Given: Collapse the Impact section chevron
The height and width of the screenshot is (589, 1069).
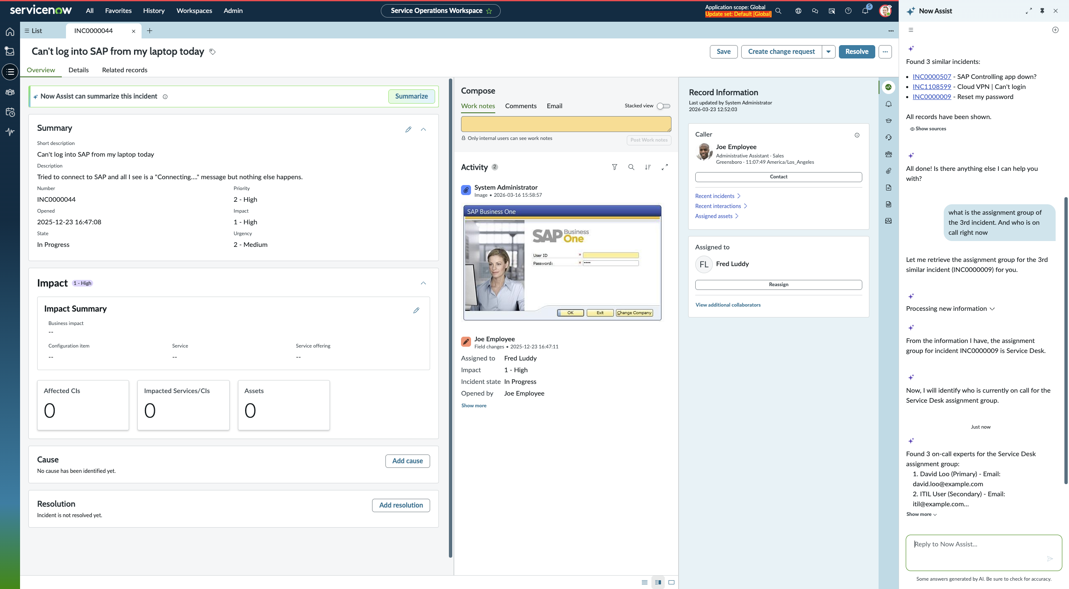Looking at the screenshot, I should pos(423,283).
